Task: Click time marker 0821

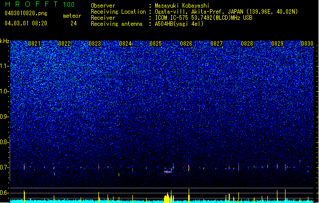Action: tap(34, 44)
